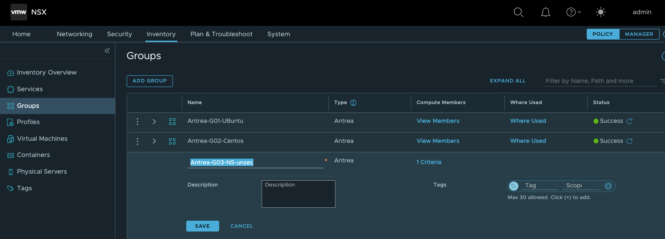Click group icon of Antrea-G01-UBuntu

tap(172, 122)
